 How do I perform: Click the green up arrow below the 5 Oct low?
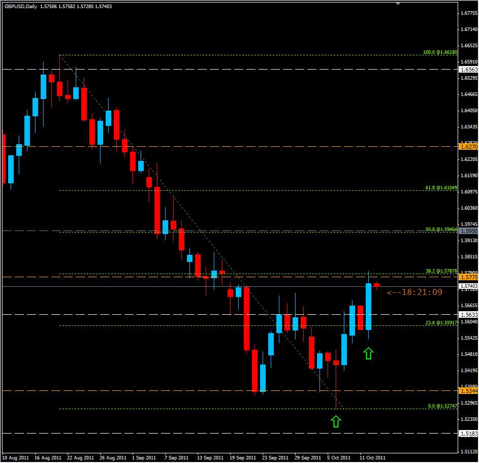click(x=335, y=421)
